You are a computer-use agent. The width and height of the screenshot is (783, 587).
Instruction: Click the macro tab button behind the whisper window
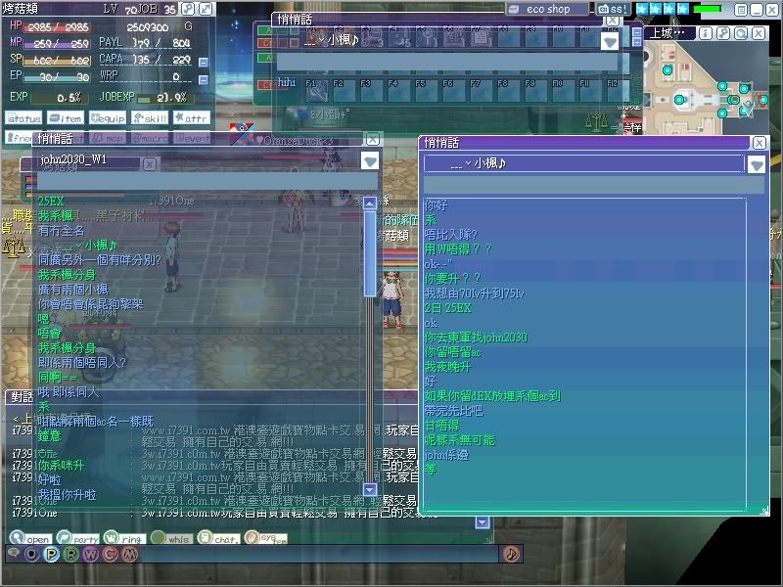coord(150,138)
